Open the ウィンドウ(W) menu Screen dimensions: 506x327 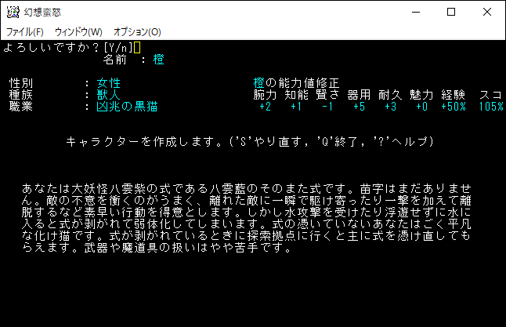[78, 32]
